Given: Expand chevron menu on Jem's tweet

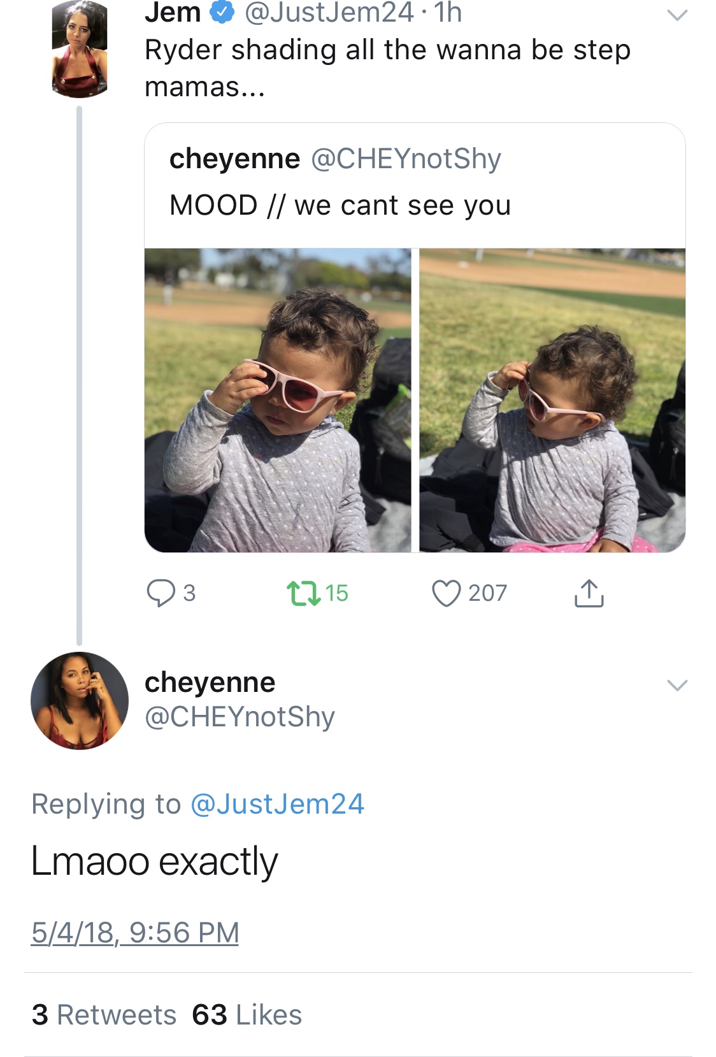Looking at the screenshot, I should tap(677, 15).
